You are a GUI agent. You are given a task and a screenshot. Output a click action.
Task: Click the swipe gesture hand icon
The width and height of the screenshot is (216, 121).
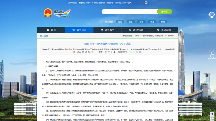point(212,54)
